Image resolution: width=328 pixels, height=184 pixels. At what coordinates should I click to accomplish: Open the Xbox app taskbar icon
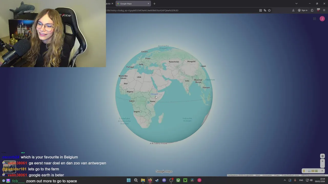(x=178, y=180)
